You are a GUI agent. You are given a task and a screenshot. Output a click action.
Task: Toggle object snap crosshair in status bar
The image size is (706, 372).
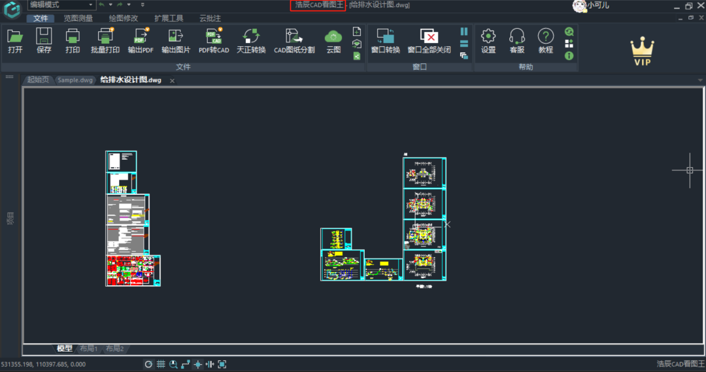(197, 364)
